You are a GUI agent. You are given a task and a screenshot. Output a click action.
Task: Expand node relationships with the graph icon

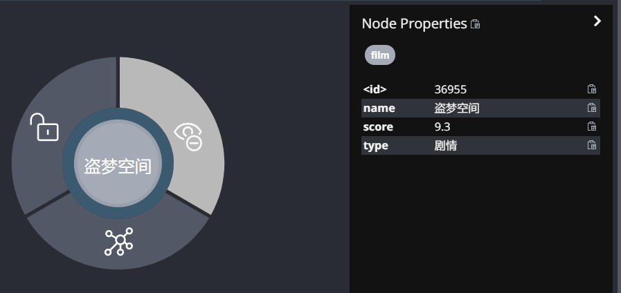118,241
